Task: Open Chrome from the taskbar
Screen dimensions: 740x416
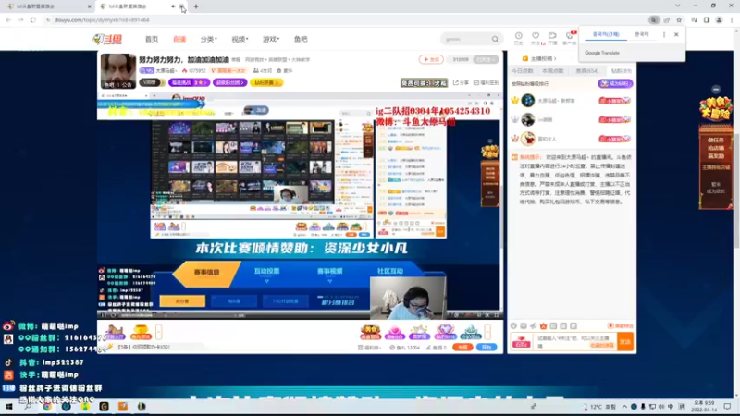Action: [x=47, y=406]
